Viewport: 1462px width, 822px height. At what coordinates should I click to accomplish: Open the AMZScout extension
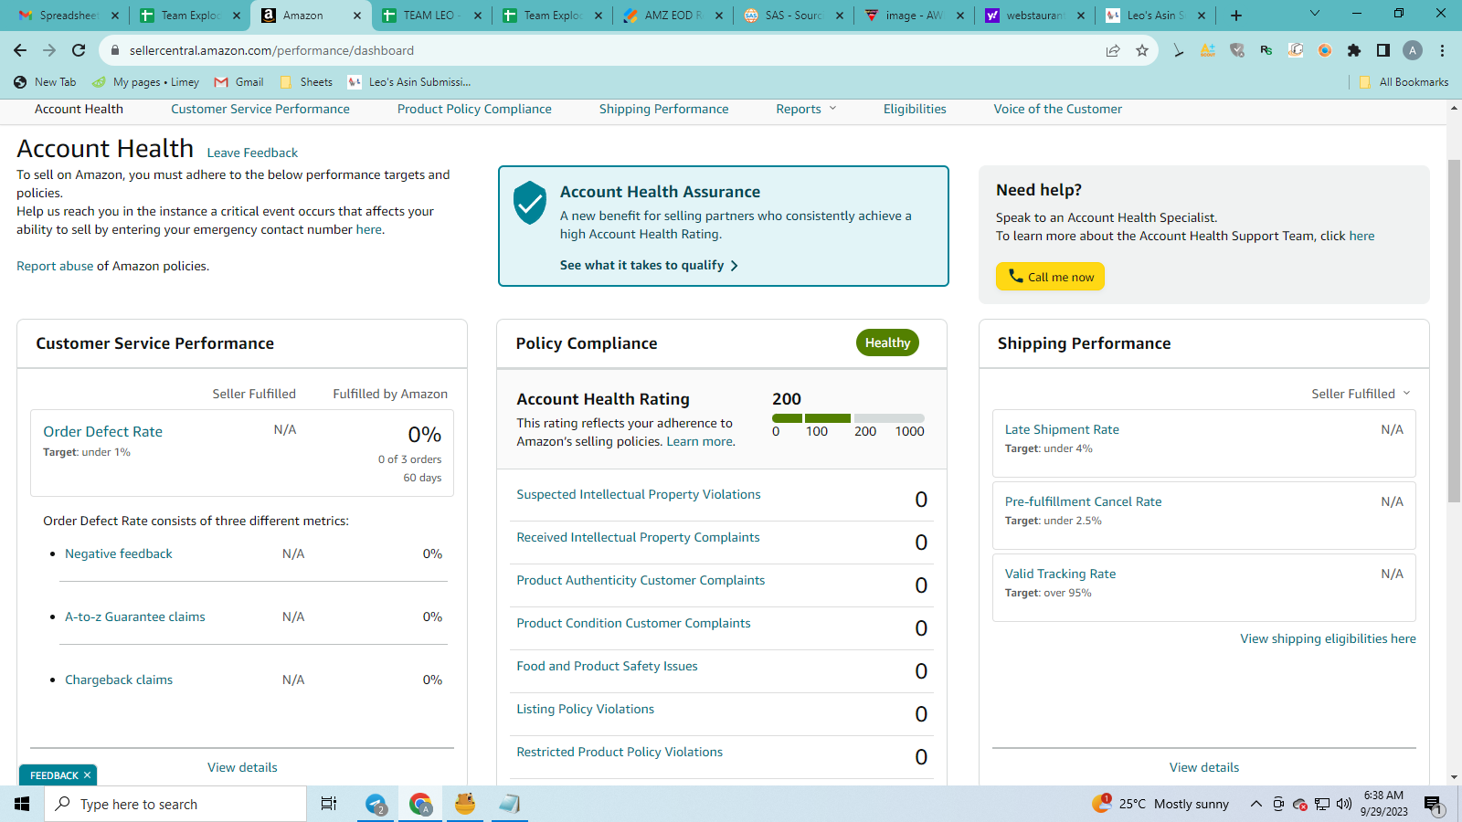tap(1208, 50)
